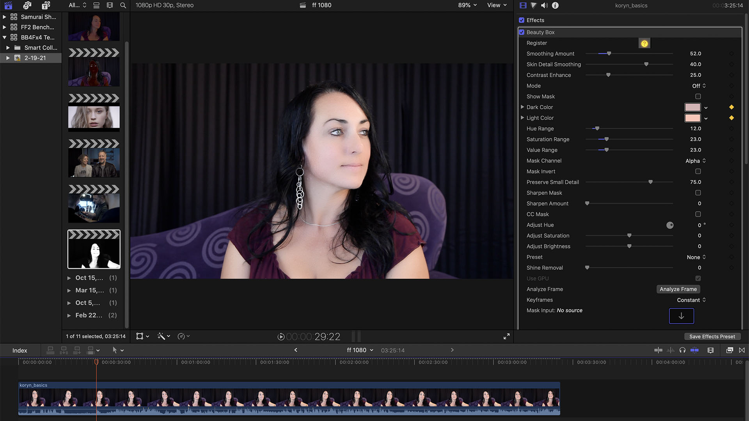Open the Index panel
Image resolution: width=749 pixels, height=421 pixels.
point(20,350)
